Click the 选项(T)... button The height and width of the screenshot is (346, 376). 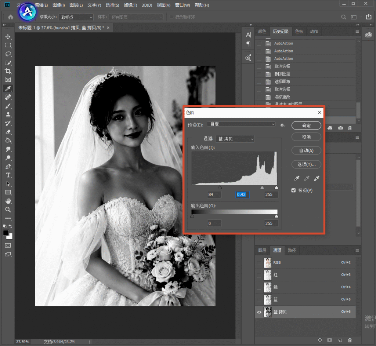click(x=306, y=164)
